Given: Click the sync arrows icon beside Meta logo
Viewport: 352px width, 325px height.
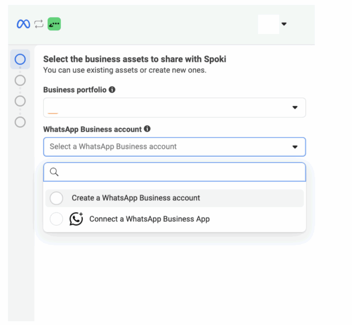Looking at the screenshot, I should coord(39,24).
